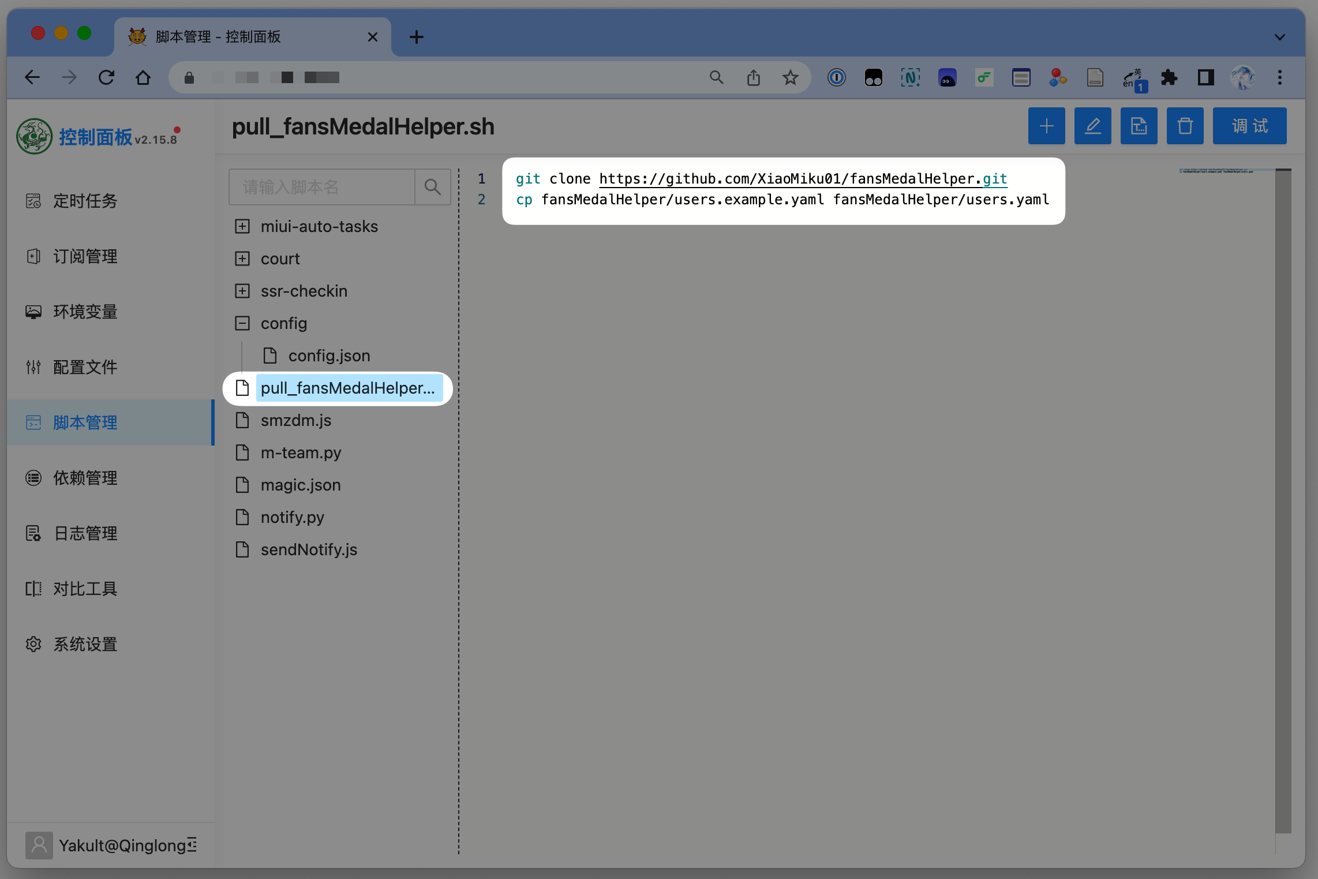Open 定时任务 menu item
The width and height of the screenshot is (1318, 879).
(85, 201)
